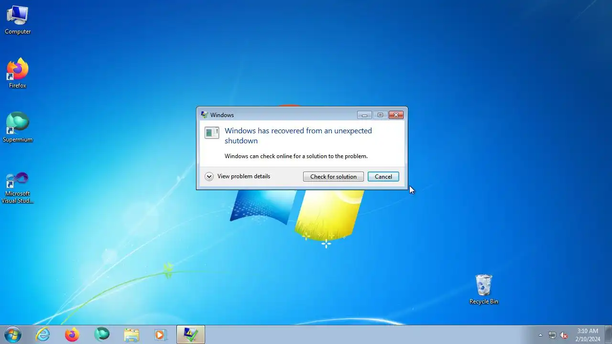Screen dimensions: 612x344
Task: Click Cancel in the Windows dialog
Action: (x=383, y=177)
